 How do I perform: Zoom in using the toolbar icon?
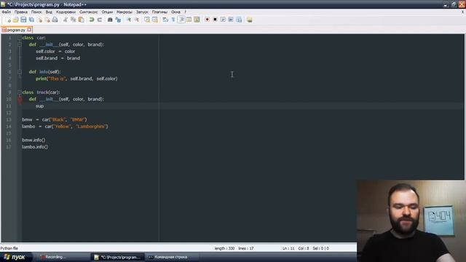pos(128,20)
